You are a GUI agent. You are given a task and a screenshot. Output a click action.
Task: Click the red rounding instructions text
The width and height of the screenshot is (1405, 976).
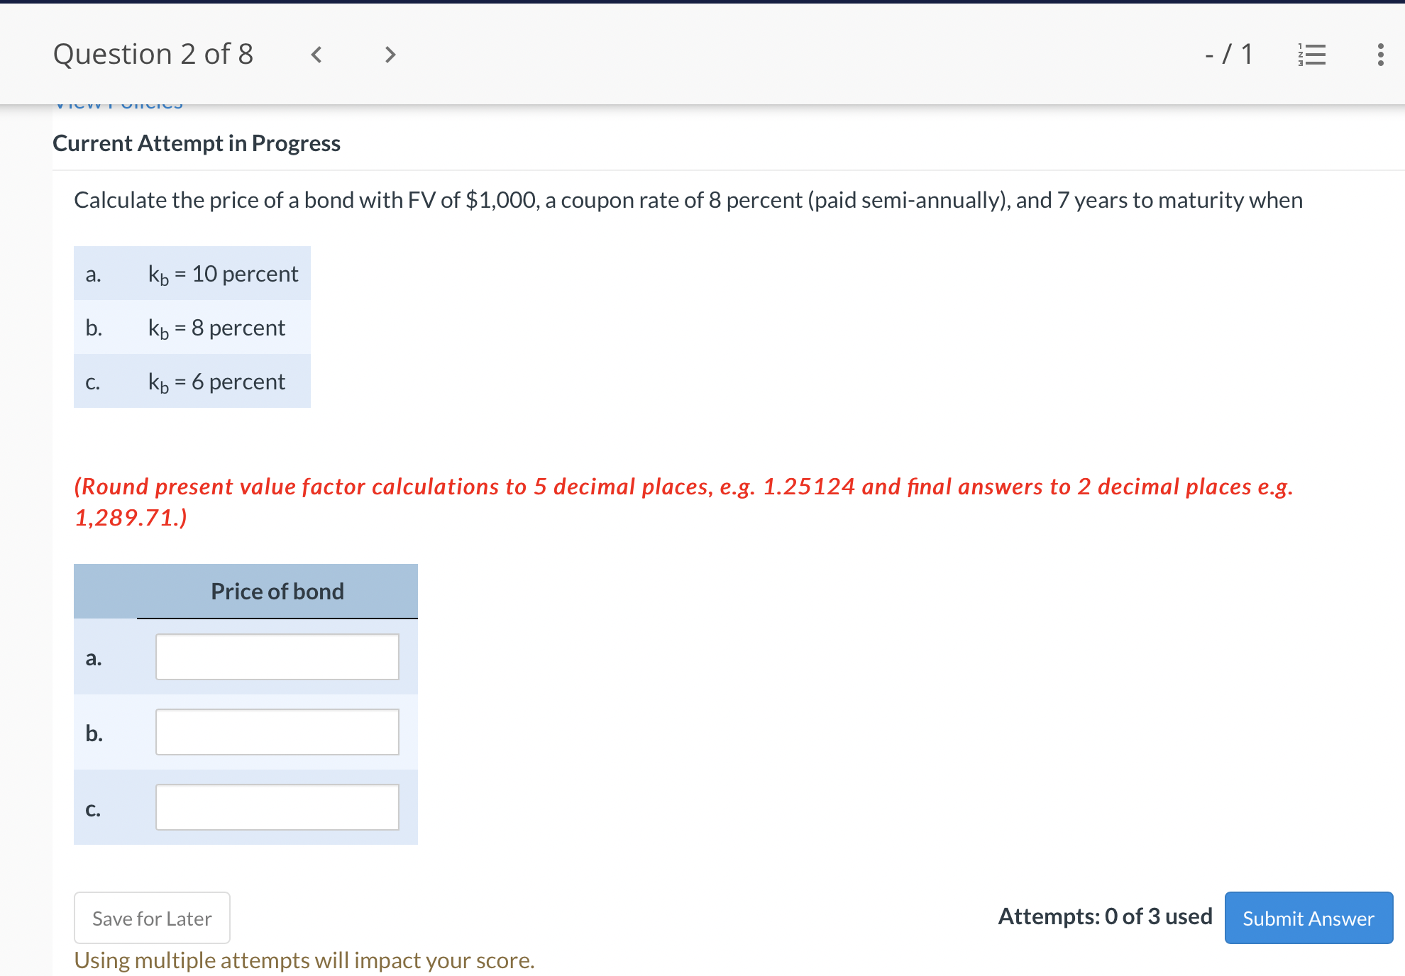pyautogui.click(x=681, y=501)
